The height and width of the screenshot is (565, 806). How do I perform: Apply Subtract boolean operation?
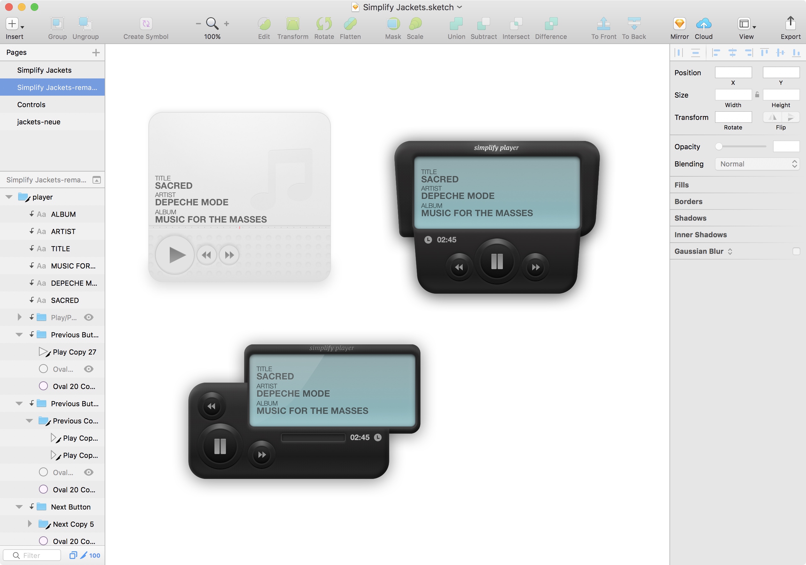pos(483,24)
